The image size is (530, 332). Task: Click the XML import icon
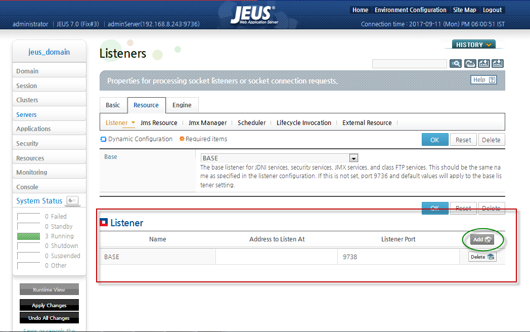coord(498,64)
